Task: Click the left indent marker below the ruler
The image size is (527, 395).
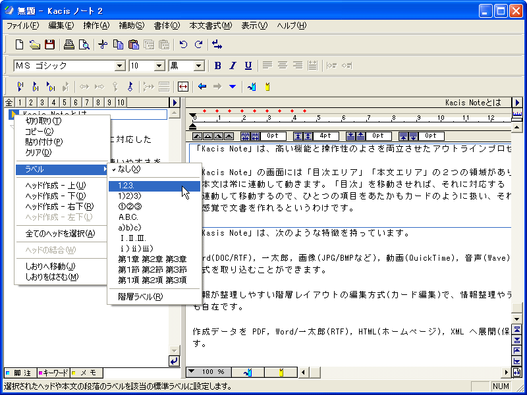Action: (192, 126)
